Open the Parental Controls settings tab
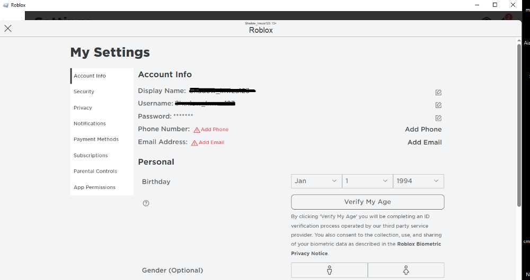This screenshot has height=280, width=530. coord(102,171)
